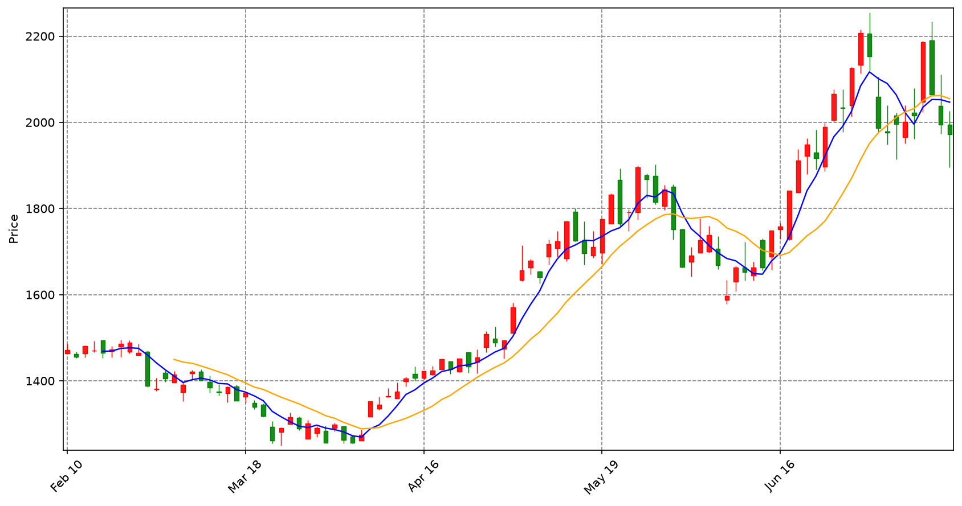This screenshot has width=962, height=506.
Task: Click the "Feb 10" date label
Action: click(x=67, y=476)
